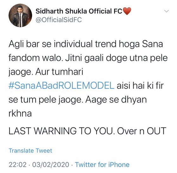This screenshot has width=177, height=173.
Task: Click Translate Tweet
Action: tap(30, 151)
